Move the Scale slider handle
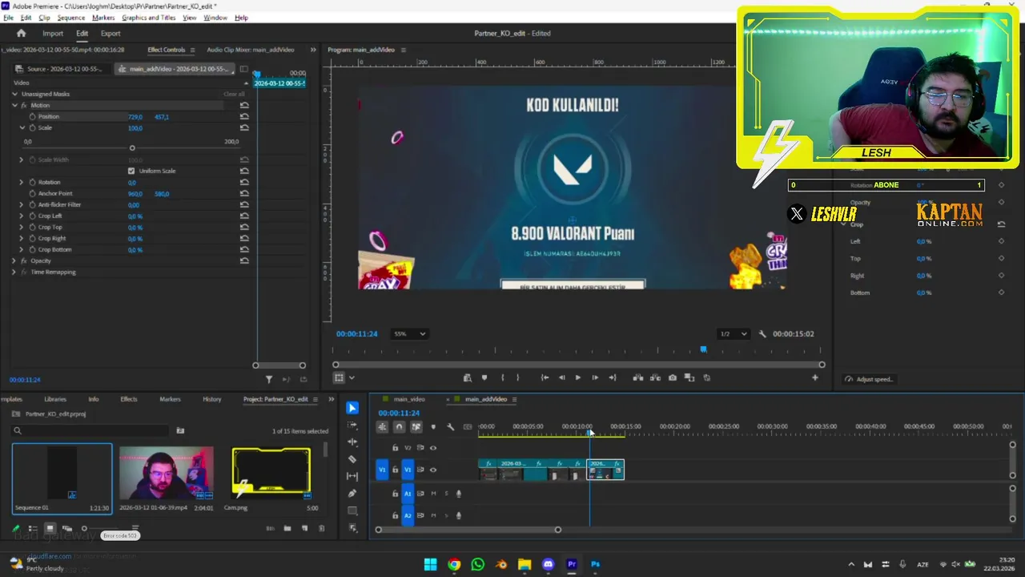This screenshot has height=577, width=1025. [x=132, y=148]
